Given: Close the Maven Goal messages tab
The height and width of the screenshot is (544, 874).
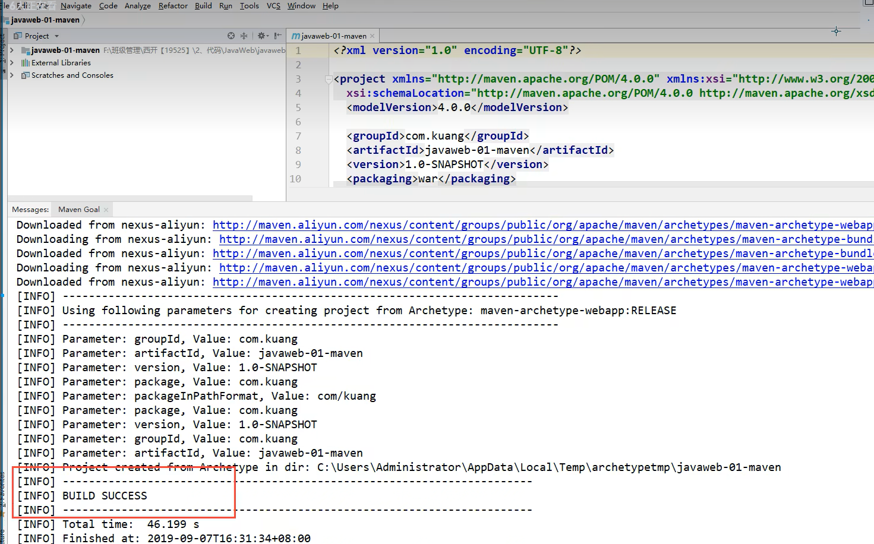Looking at the screenshot, I should (x=106, y=210).
